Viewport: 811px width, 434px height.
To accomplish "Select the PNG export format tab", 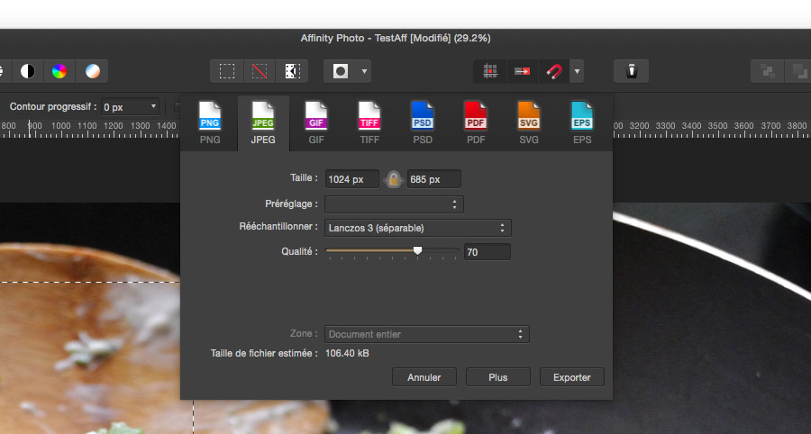I will (x=210, y=123).
